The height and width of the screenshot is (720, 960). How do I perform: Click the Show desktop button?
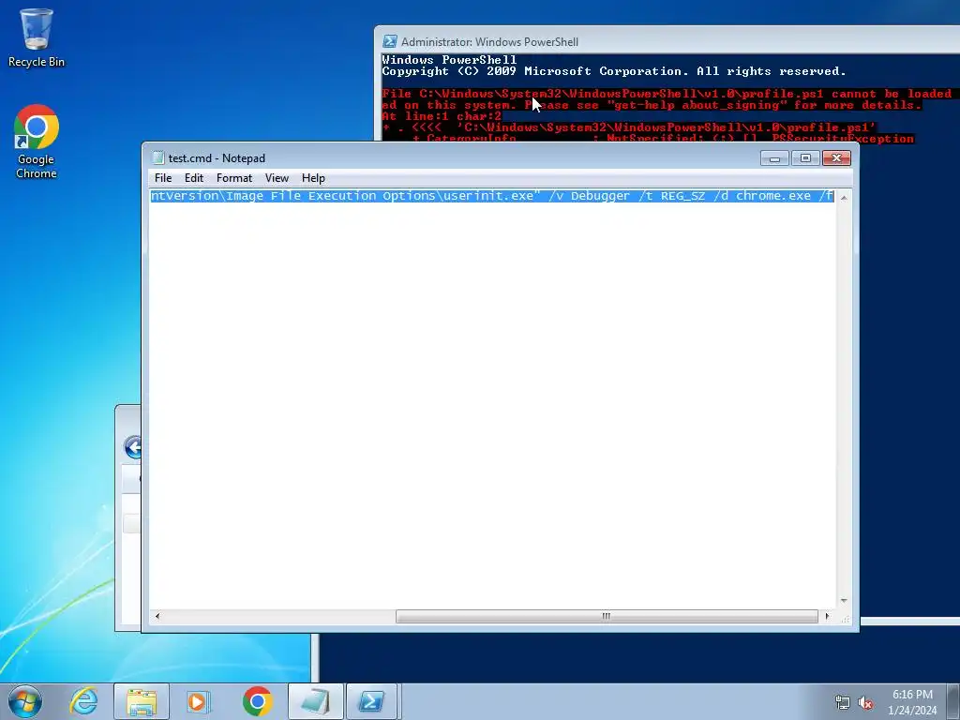pyautogui.click(x=953, y=701)
